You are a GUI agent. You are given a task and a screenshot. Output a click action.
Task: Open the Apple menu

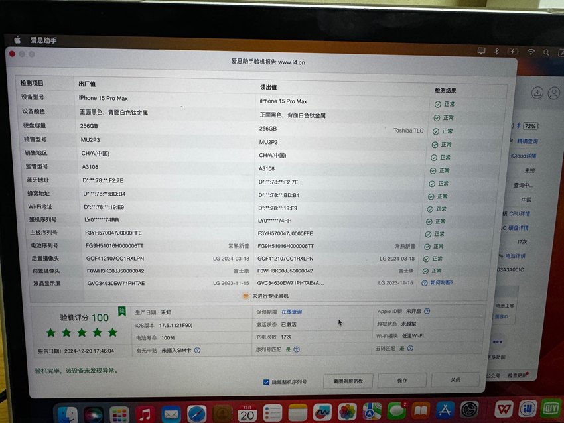pyautogui.click(x=18, y=40)
